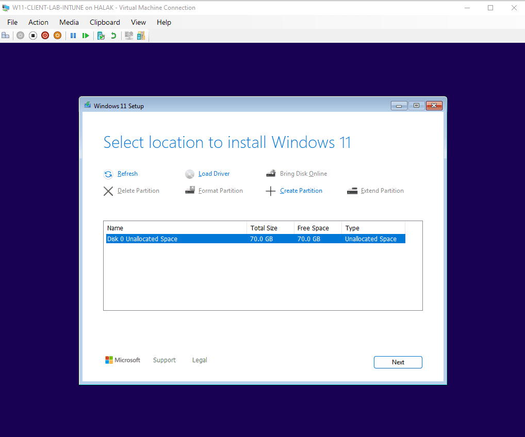This screenshot has height=437, width=525.
Task: Click Delete Partition for the selected disk
Action: (x=138, y=191)
